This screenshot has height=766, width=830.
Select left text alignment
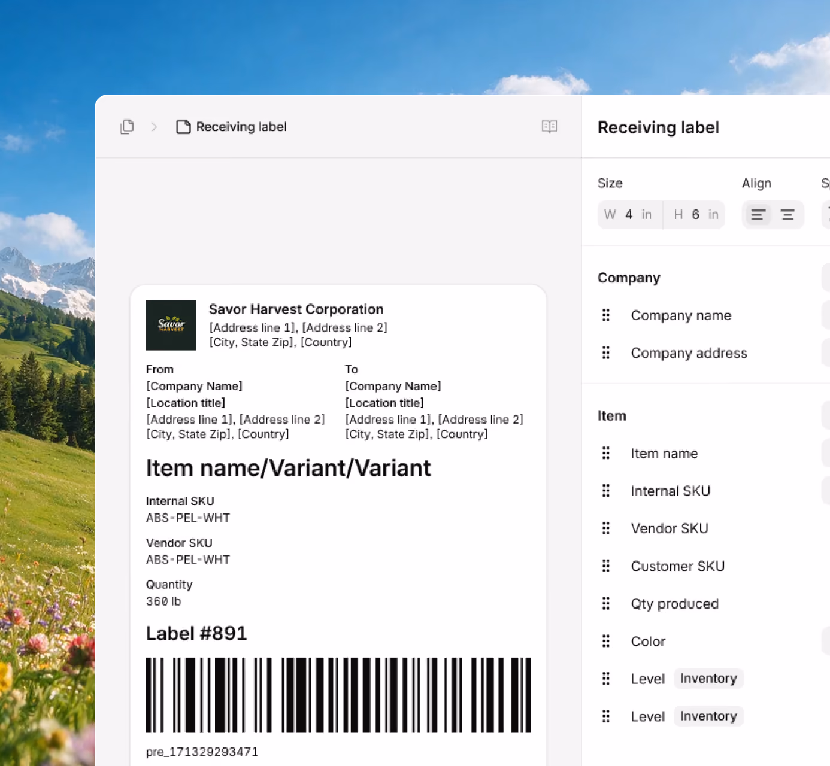coord(758,215)
